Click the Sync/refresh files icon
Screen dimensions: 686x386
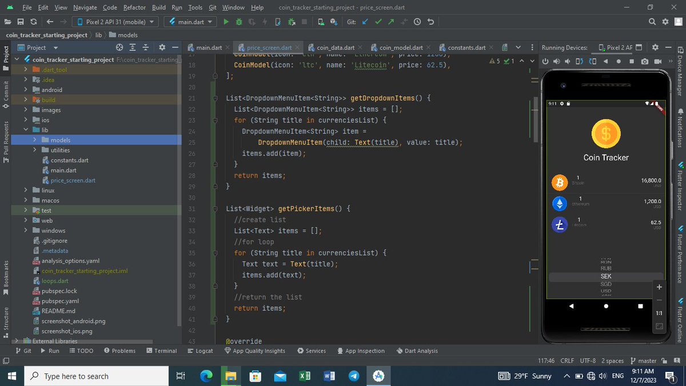click(34, 22)
